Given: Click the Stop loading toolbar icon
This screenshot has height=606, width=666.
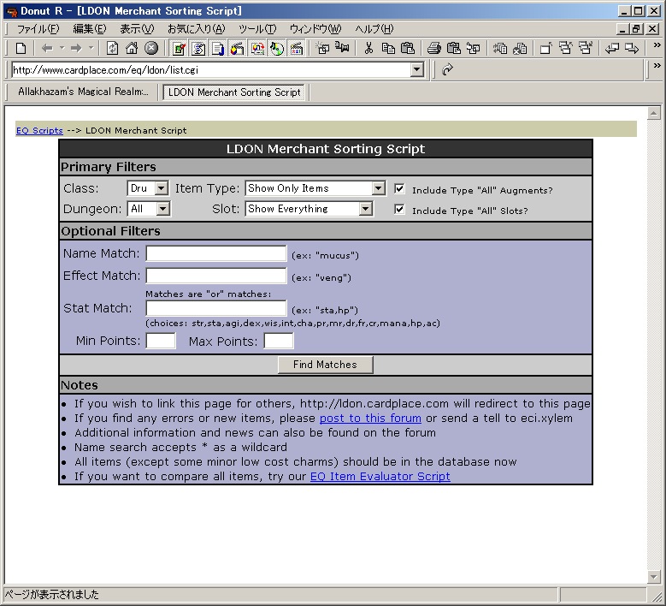Looking at the screenshot, I should (150, 49).
